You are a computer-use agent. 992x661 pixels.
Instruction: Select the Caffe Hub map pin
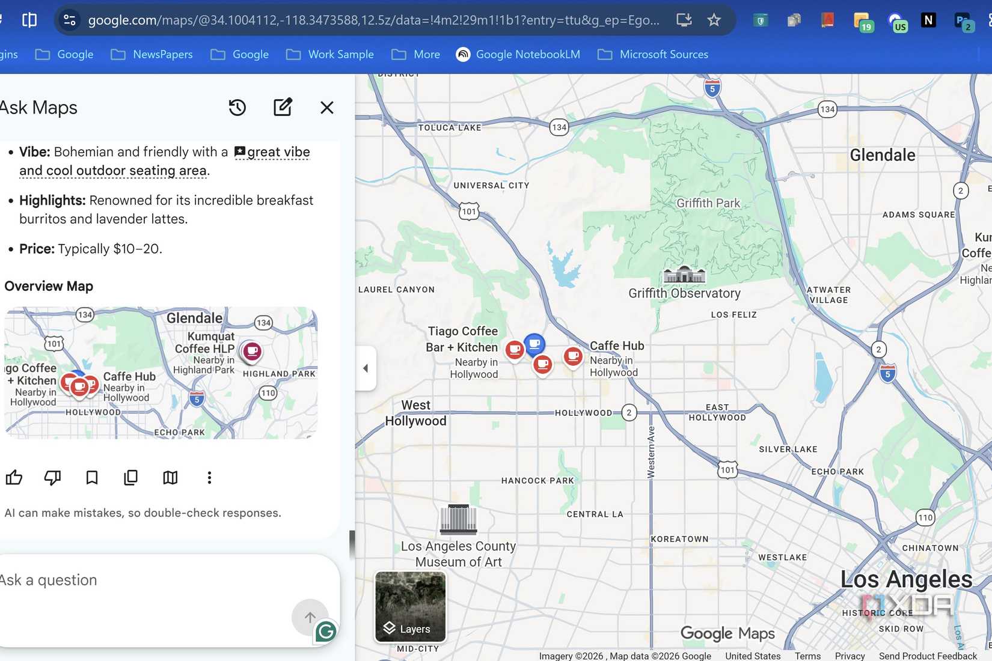(x=574, y=356)
